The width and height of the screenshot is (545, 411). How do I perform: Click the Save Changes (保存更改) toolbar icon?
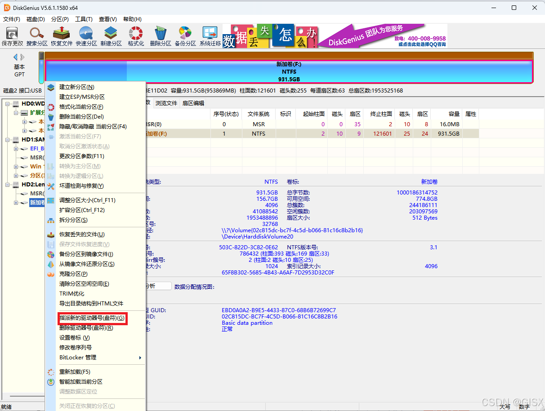pyautogui.click(x=12, y=36)
